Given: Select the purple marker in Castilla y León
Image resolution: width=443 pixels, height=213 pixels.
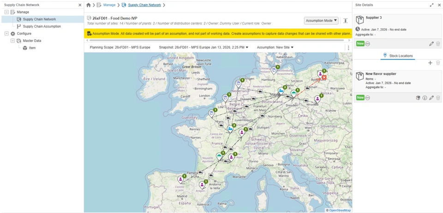Looking at the screenshot, I should pyautogui.click(x=180, y=179).
